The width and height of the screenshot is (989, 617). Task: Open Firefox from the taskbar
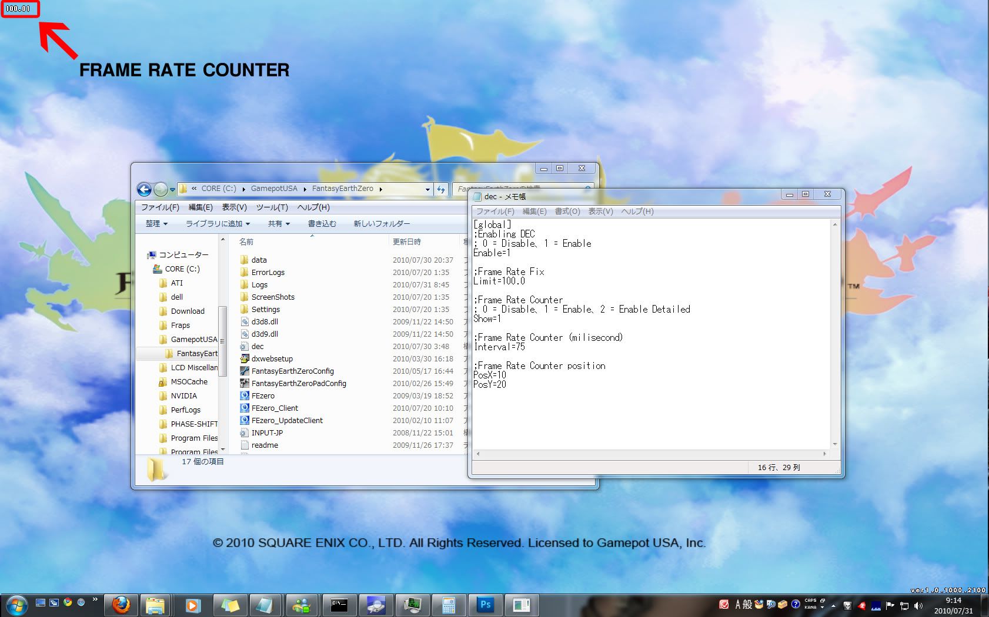121,605
